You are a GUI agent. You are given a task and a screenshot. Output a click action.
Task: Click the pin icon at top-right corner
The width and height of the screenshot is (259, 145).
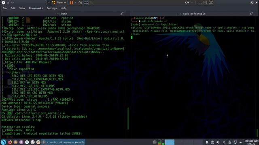(x=257, y=2)
